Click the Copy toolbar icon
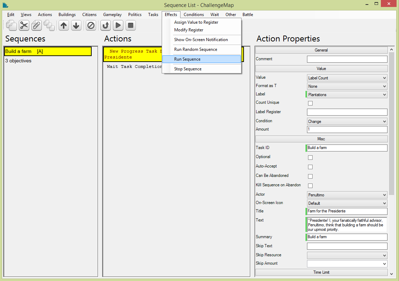 coord(11,25)
